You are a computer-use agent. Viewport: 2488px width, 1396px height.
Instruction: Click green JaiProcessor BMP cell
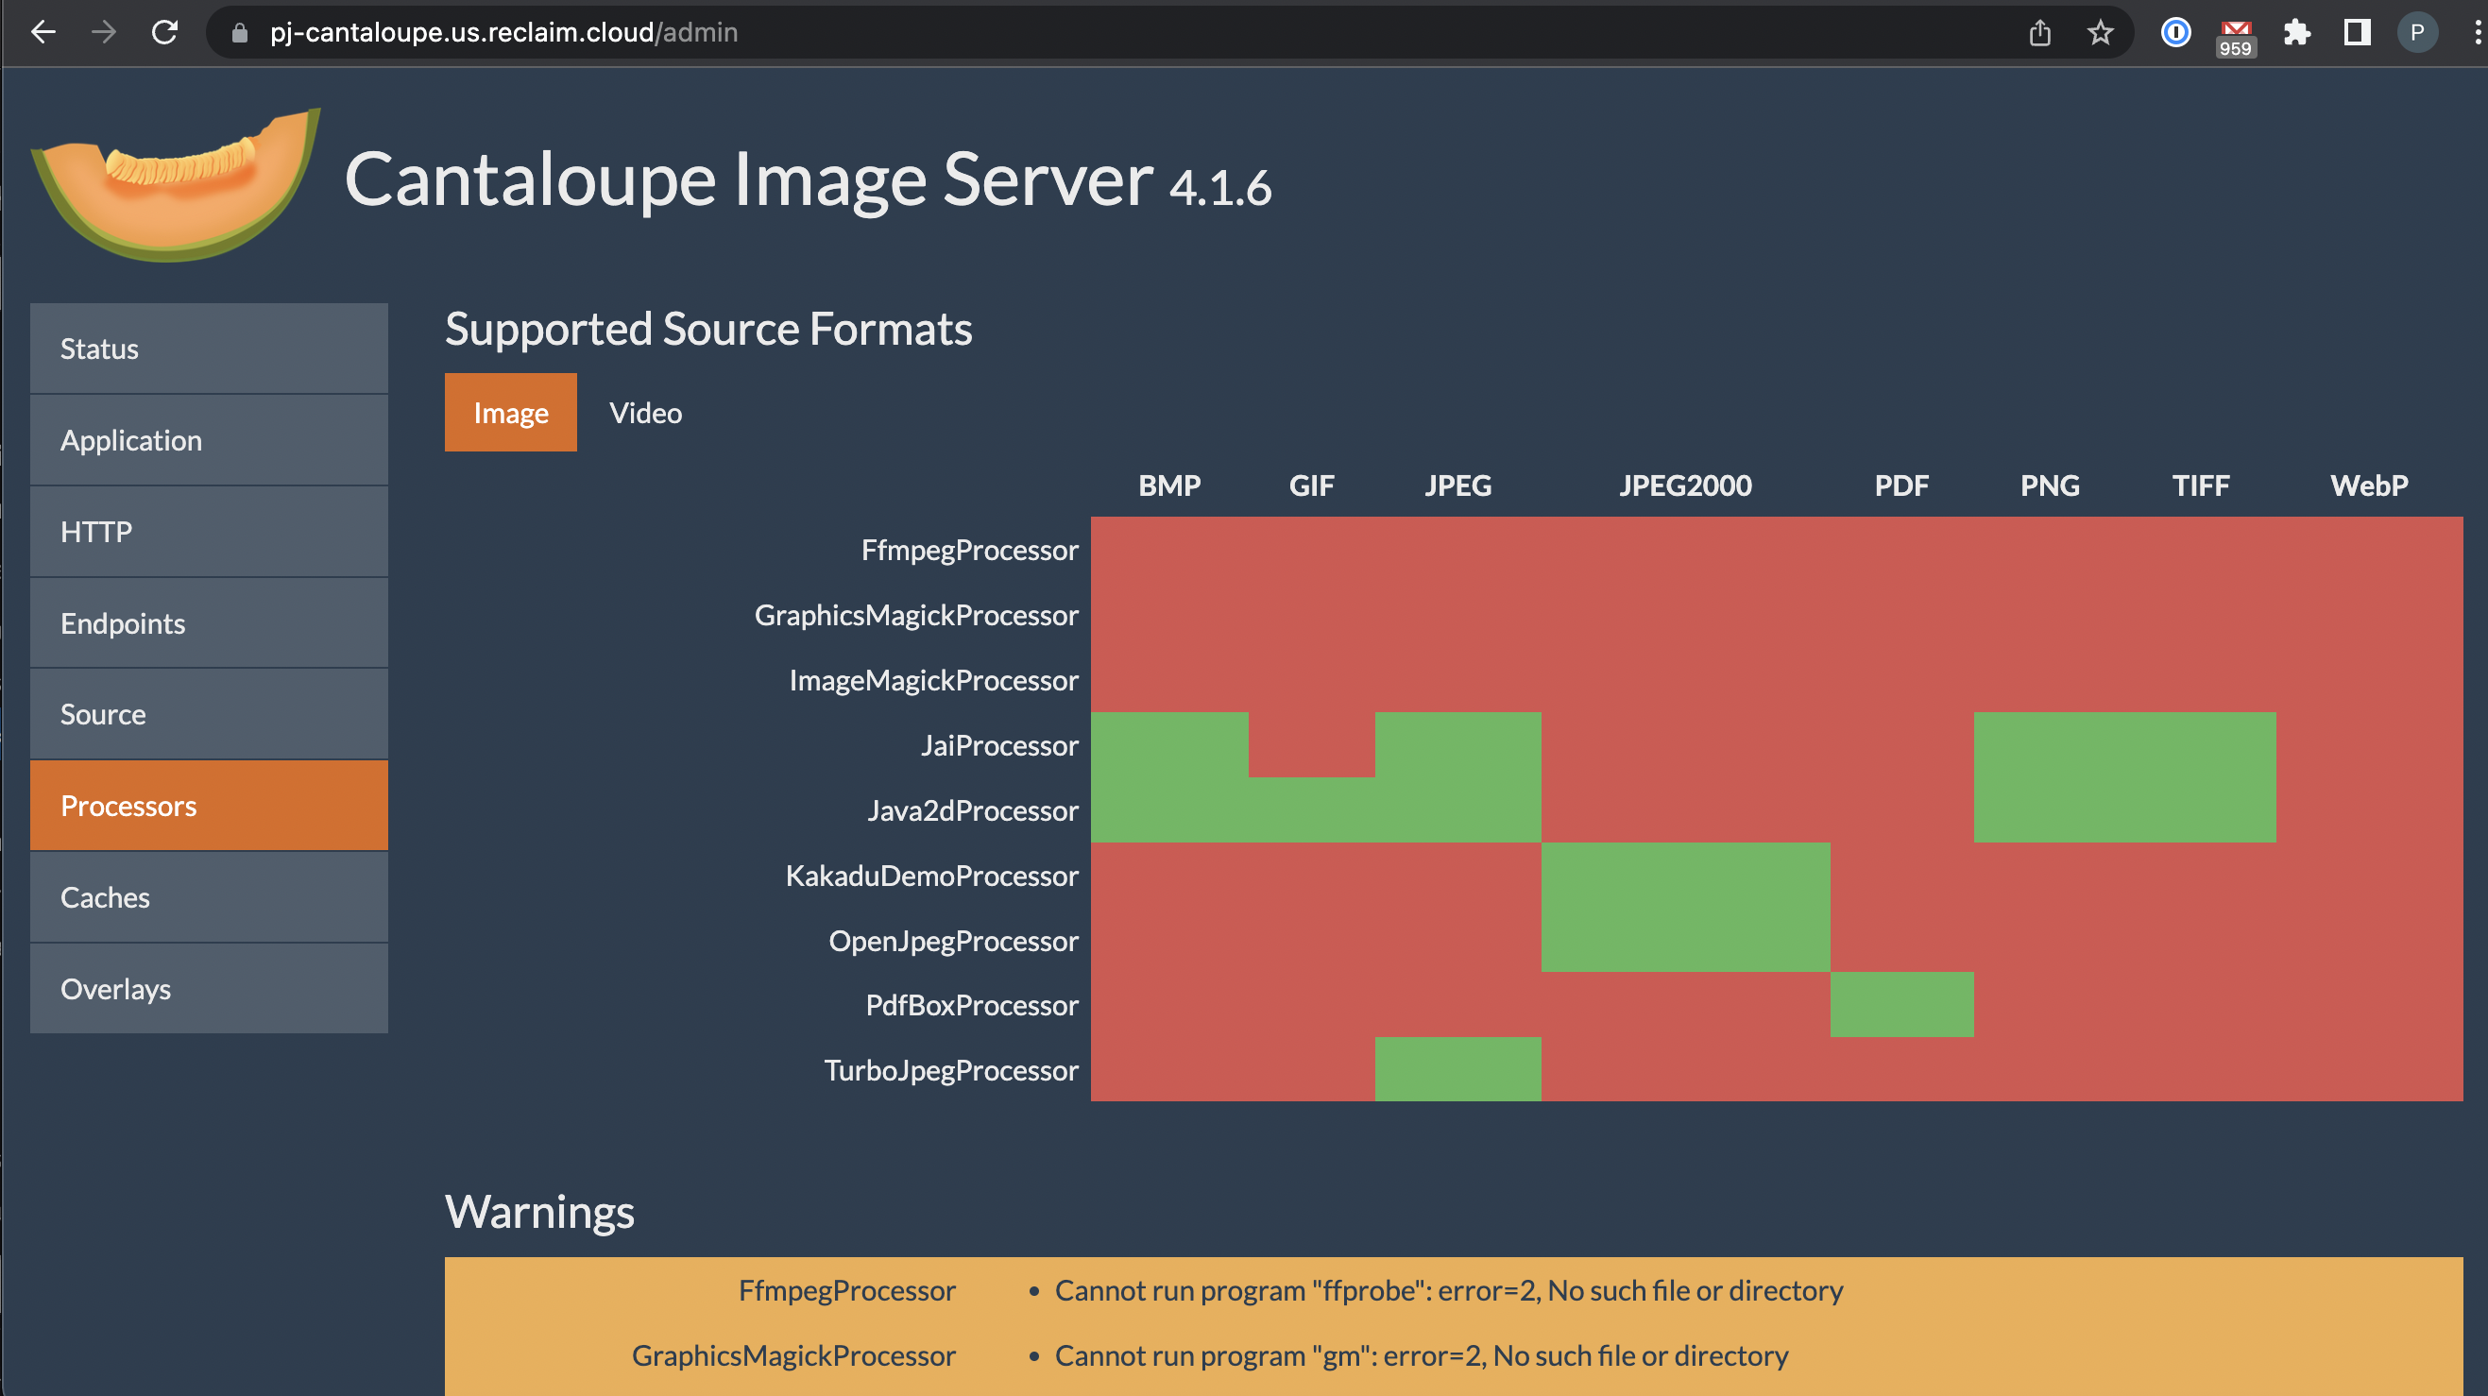click(x=1168, y=745)
